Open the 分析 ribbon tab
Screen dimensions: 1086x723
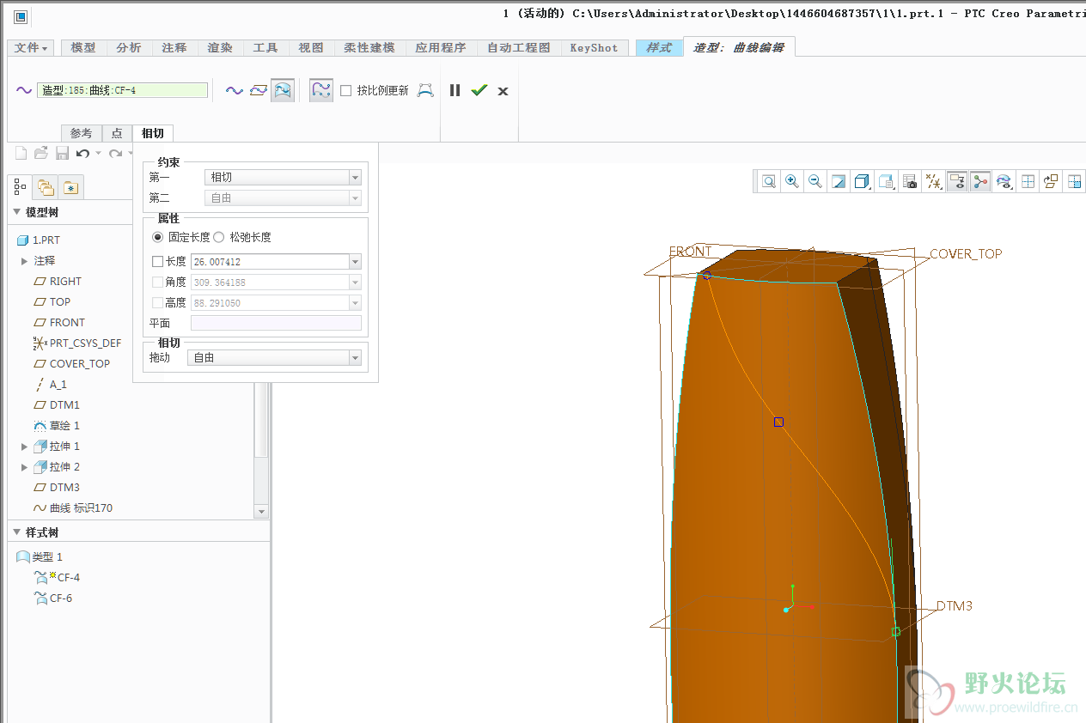129,48
